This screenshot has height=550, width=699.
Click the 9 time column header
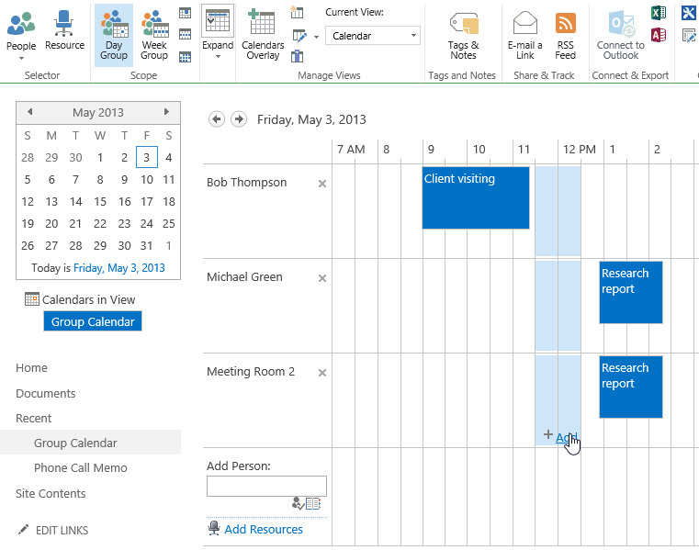point(431,150)
